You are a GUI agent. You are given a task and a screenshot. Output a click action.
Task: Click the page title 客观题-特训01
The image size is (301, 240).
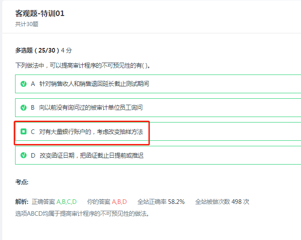40,14
